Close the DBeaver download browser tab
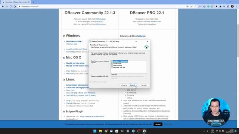The height and width of the screenshot is (134, 239). (x=29, y=2)
